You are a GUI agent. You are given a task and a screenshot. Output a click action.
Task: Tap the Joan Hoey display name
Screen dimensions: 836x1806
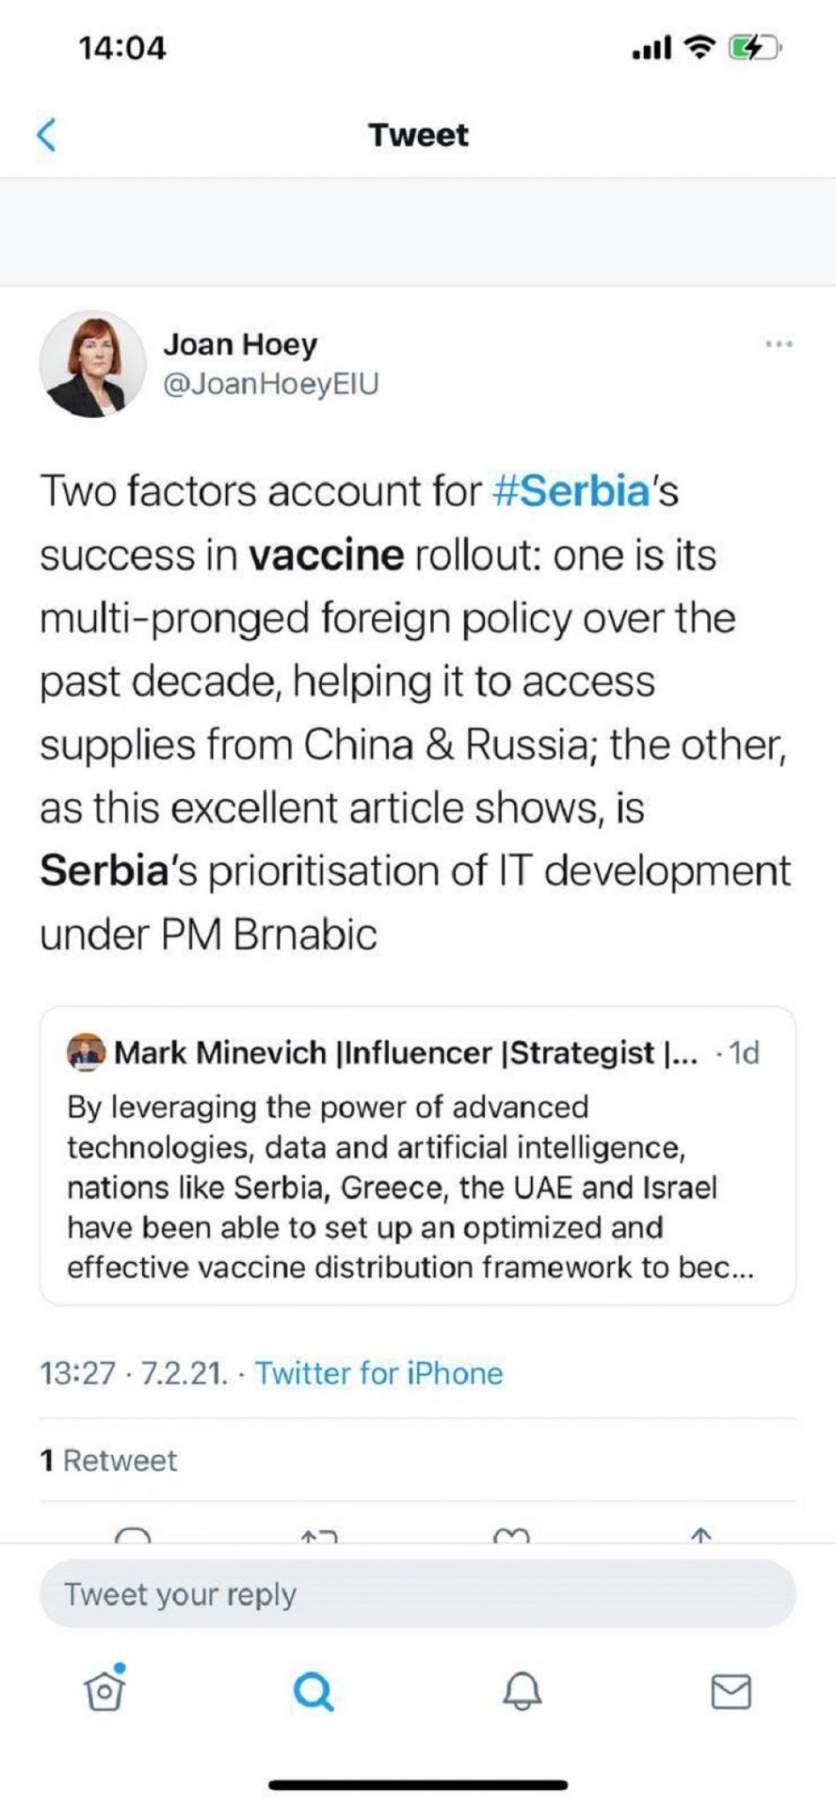click(x=240, y=344)
